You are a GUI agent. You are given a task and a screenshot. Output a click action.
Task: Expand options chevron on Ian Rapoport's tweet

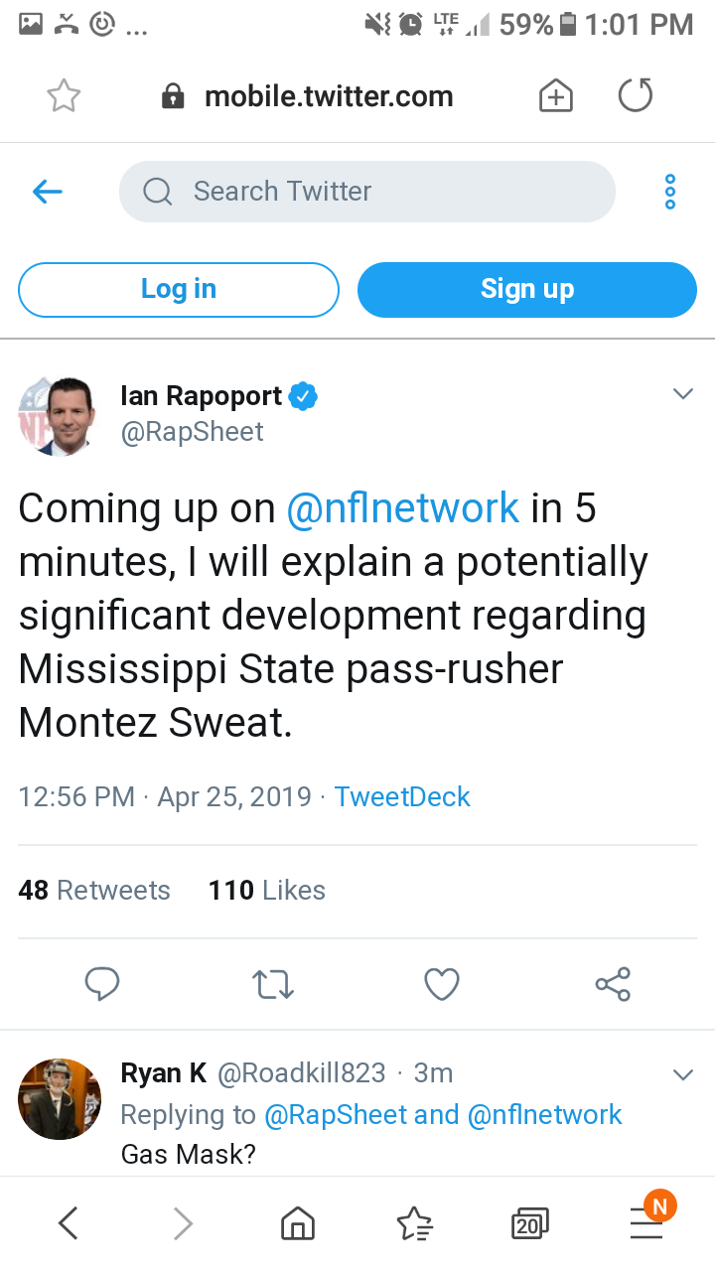point(682,394)
